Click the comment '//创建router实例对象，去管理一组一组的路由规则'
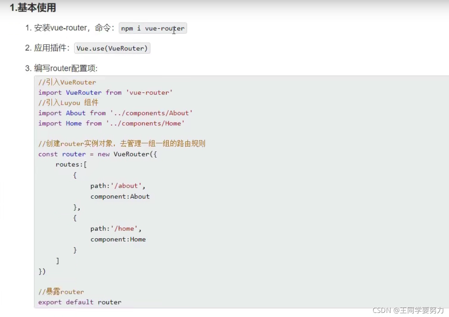The width and height of the screenshot is (449, 317). coord(122,144)
